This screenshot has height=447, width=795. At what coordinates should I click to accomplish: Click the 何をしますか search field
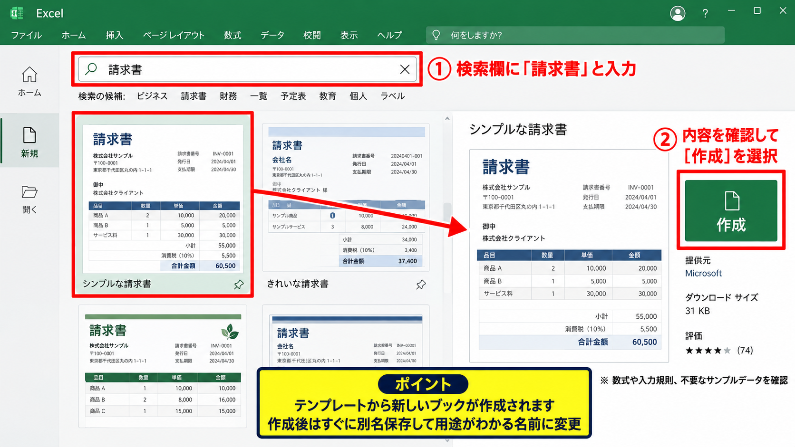click(x=575, y=35)
